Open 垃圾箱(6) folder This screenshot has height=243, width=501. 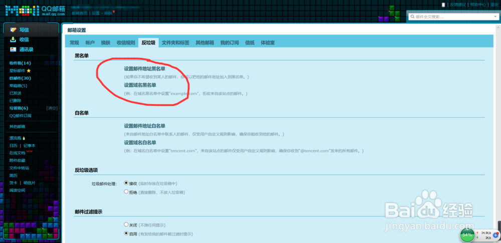[x=19, y=108]
